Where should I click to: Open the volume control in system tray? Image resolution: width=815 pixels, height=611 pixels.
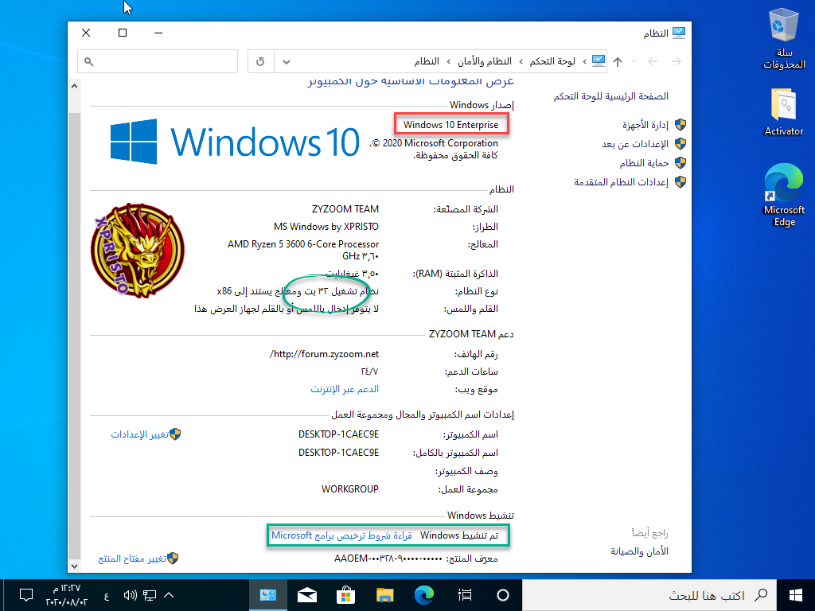(130, 595)
